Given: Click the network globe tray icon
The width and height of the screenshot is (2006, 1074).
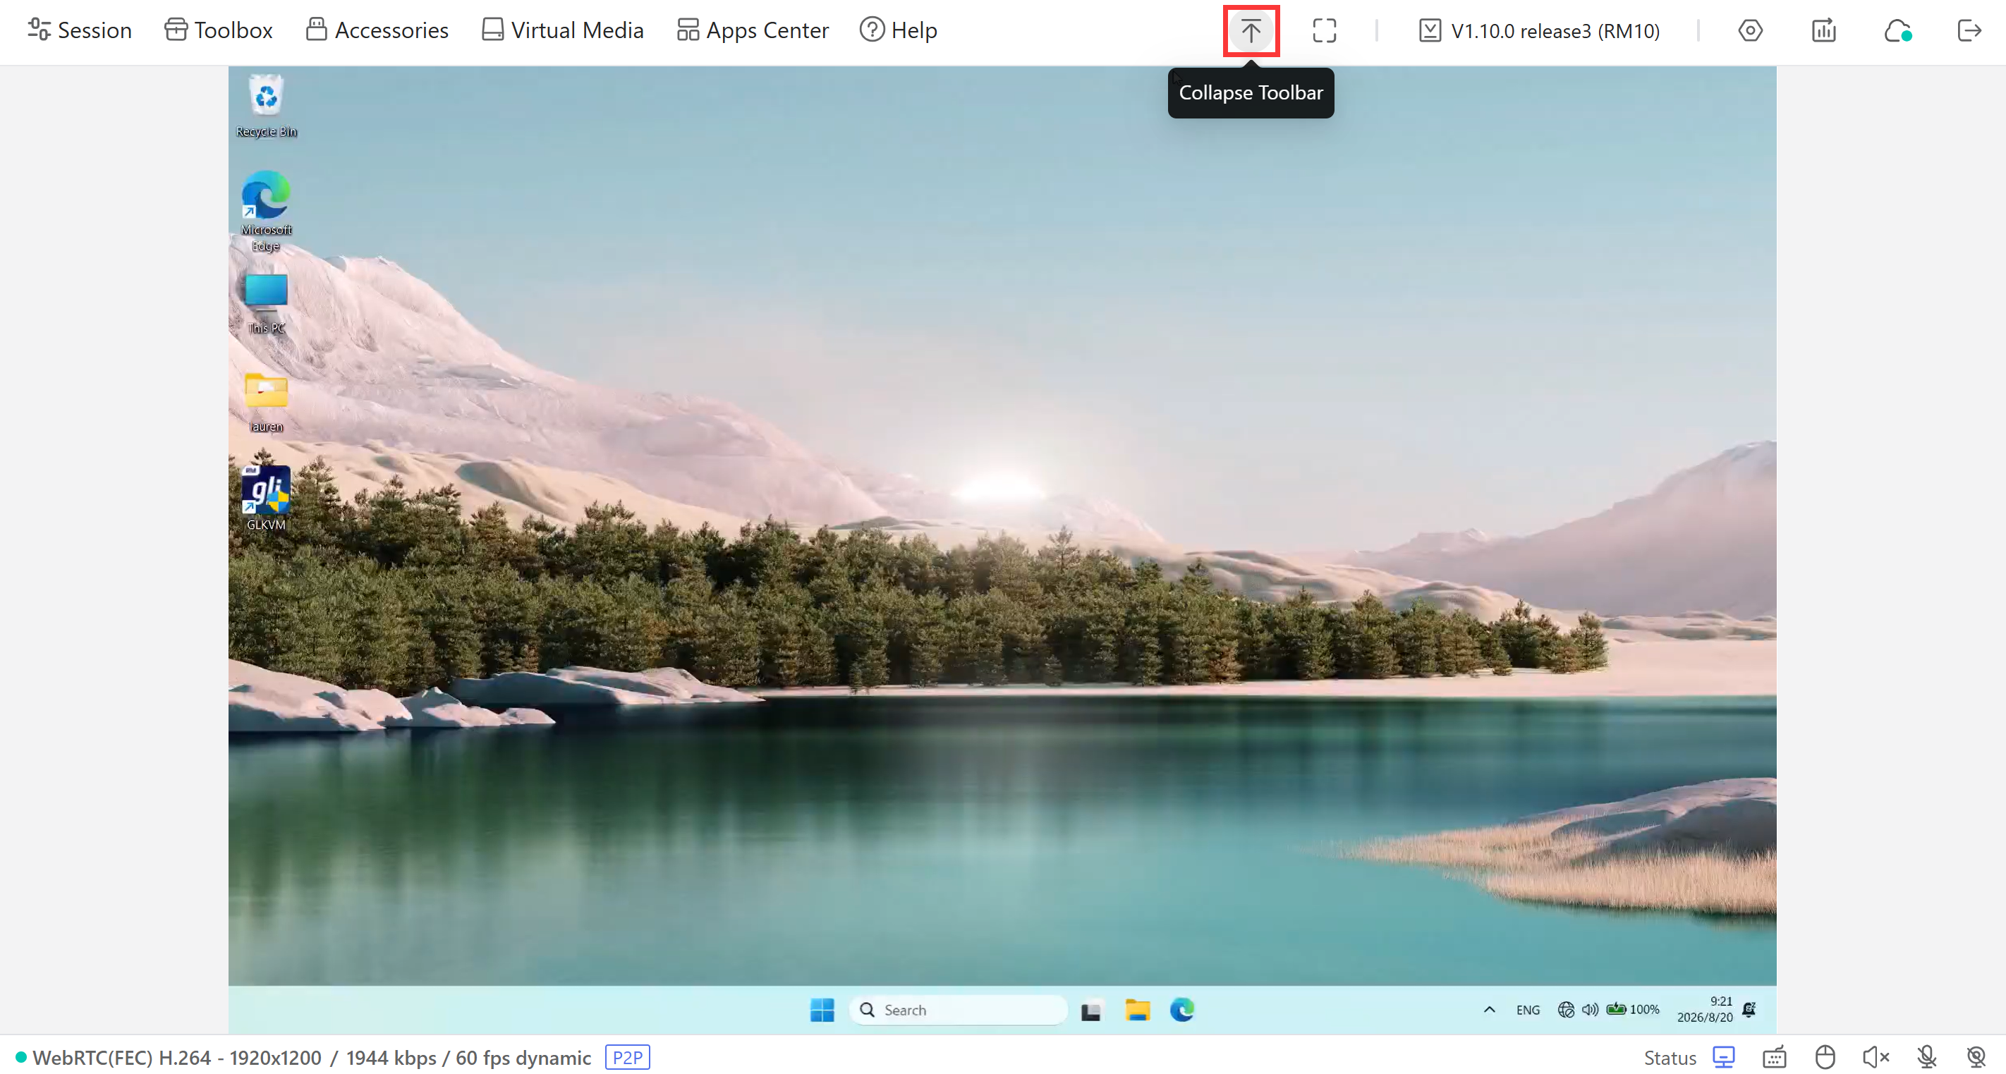Looking at the screenshot, I should point(1565,1009).
